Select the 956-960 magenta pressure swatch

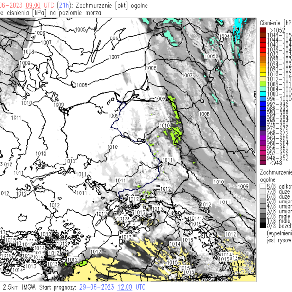coord(263,148)
